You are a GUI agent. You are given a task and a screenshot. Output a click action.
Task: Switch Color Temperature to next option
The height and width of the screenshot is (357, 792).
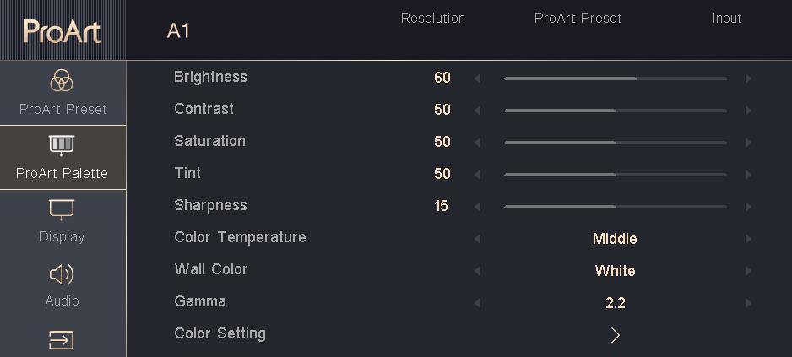(748, 239)
